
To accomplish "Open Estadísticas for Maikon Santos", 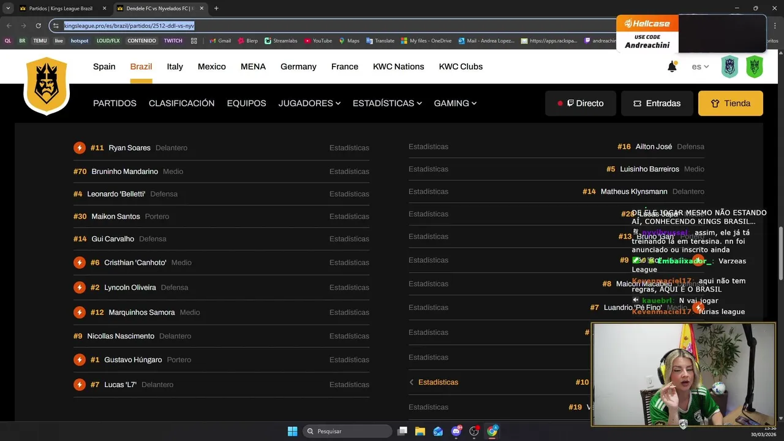I will [x=349, y=217].
